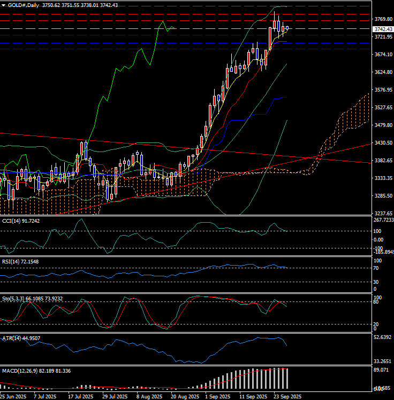
Task: Click the 3382.65 price scale value
Action: pyautogui.click(x=383, y=160)
